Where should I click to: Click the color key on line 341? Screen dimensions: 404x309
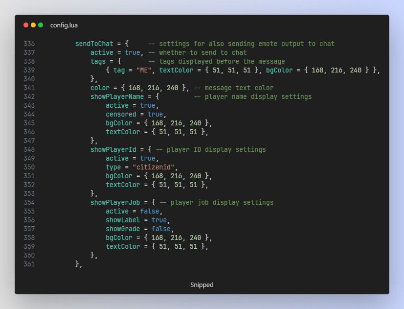[x=100, y=88]
